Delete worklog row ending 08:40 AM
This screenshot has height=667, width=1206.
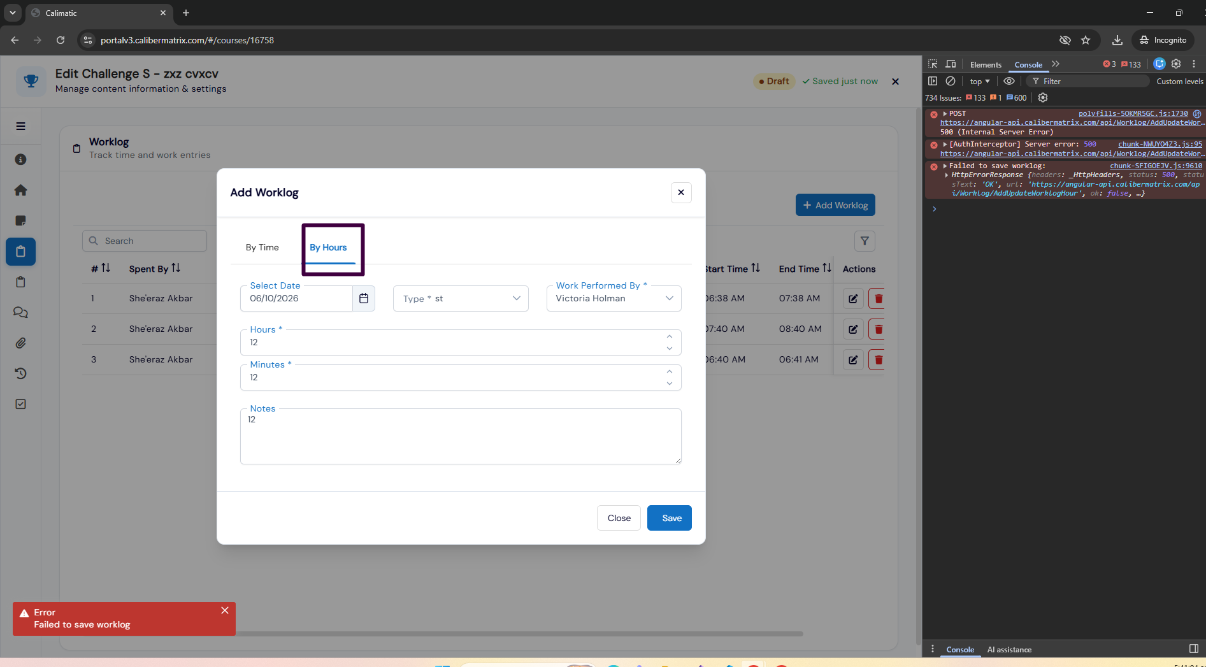coord(878,329)
